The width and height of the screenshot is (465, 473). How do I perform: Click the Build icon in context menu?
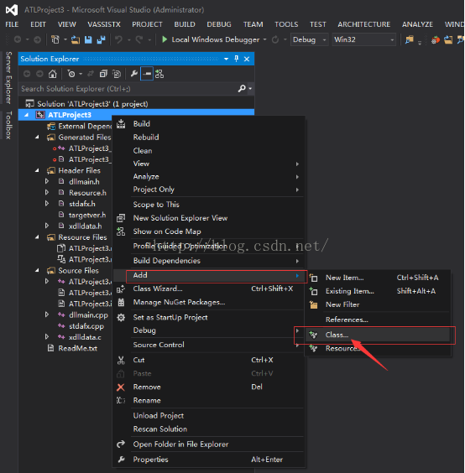pos(121,123)
